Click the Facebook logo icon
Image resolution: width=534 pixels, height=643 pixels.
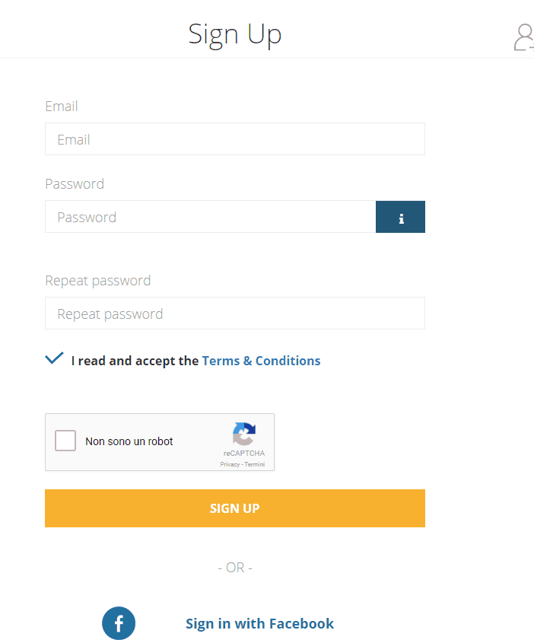[x=119, y=623]
